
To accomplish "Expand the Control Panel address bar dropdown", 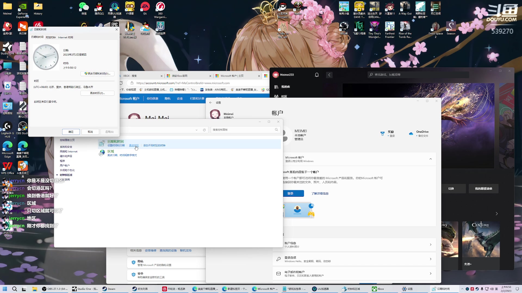I will 197,130.
